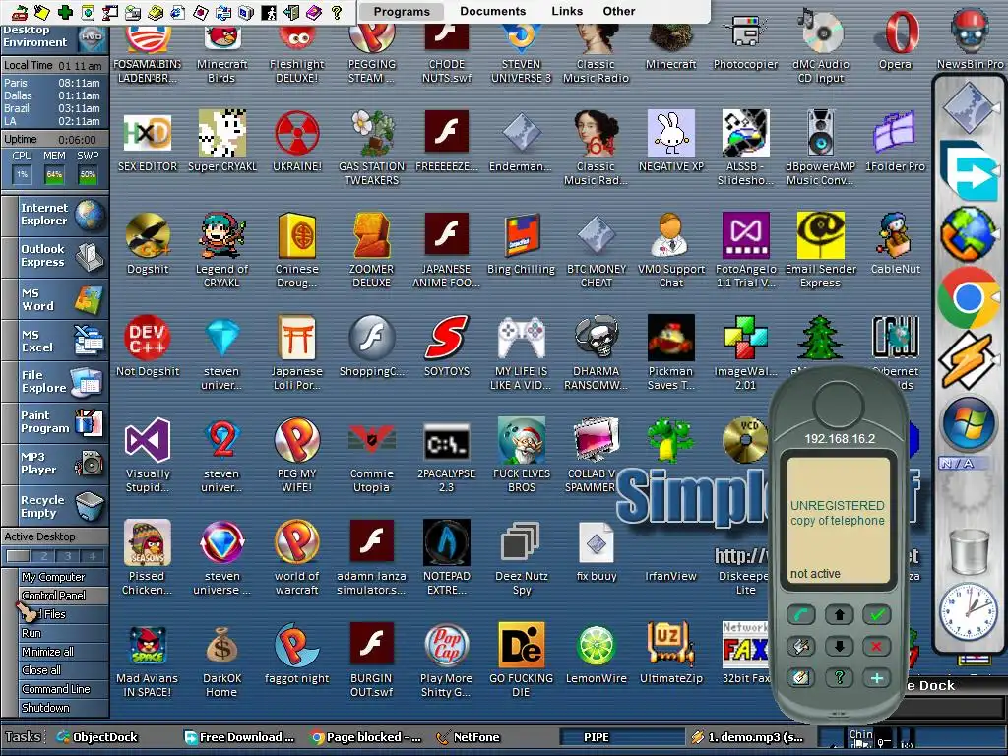Screen dimensions: 1008x756
Task: Switch to Page blocked taskbar item
Action: 366,737
